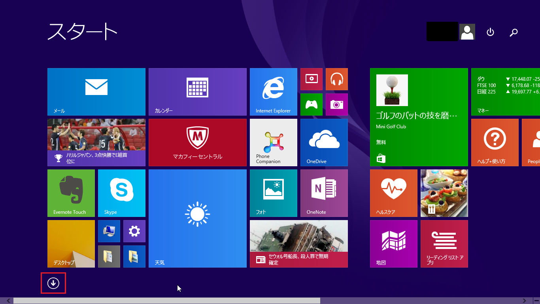Open the PC computer small tile
Screen dimensions: 540x304
[109, 231]
